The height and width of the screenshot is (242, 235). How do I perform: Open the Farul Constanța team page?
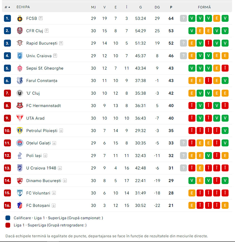point(42,81)
